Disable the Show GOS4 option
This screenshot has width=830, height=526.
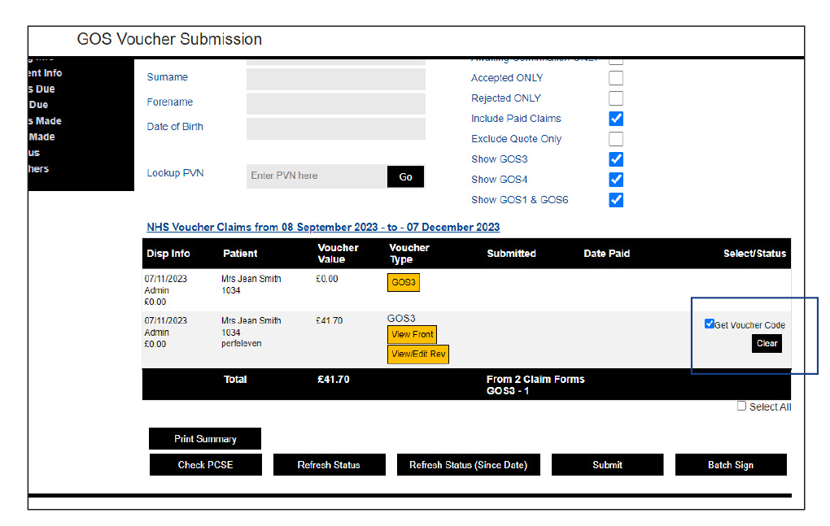616,180
